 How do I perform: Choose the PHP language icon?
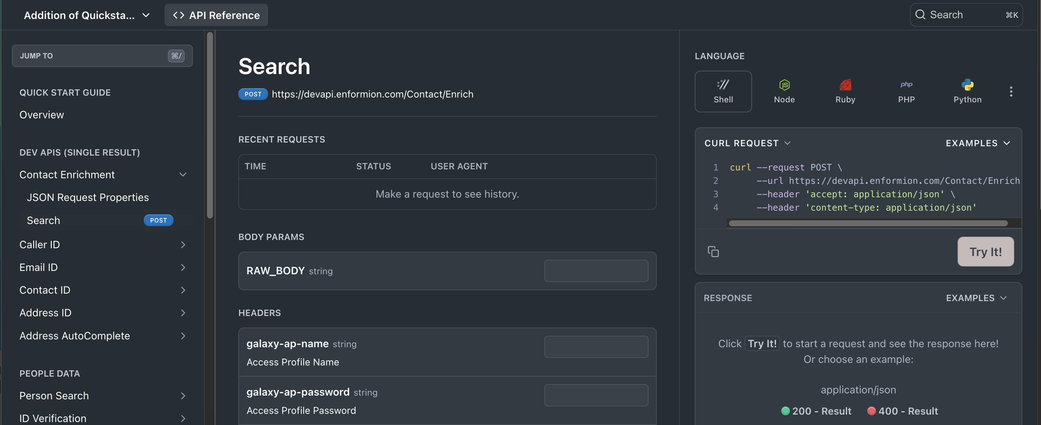pos(906,84)
